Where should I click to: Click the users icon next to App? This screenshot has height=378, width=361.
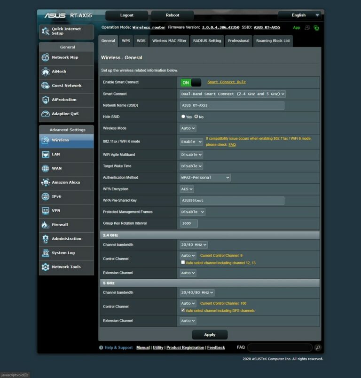click(x=307, y=28)
